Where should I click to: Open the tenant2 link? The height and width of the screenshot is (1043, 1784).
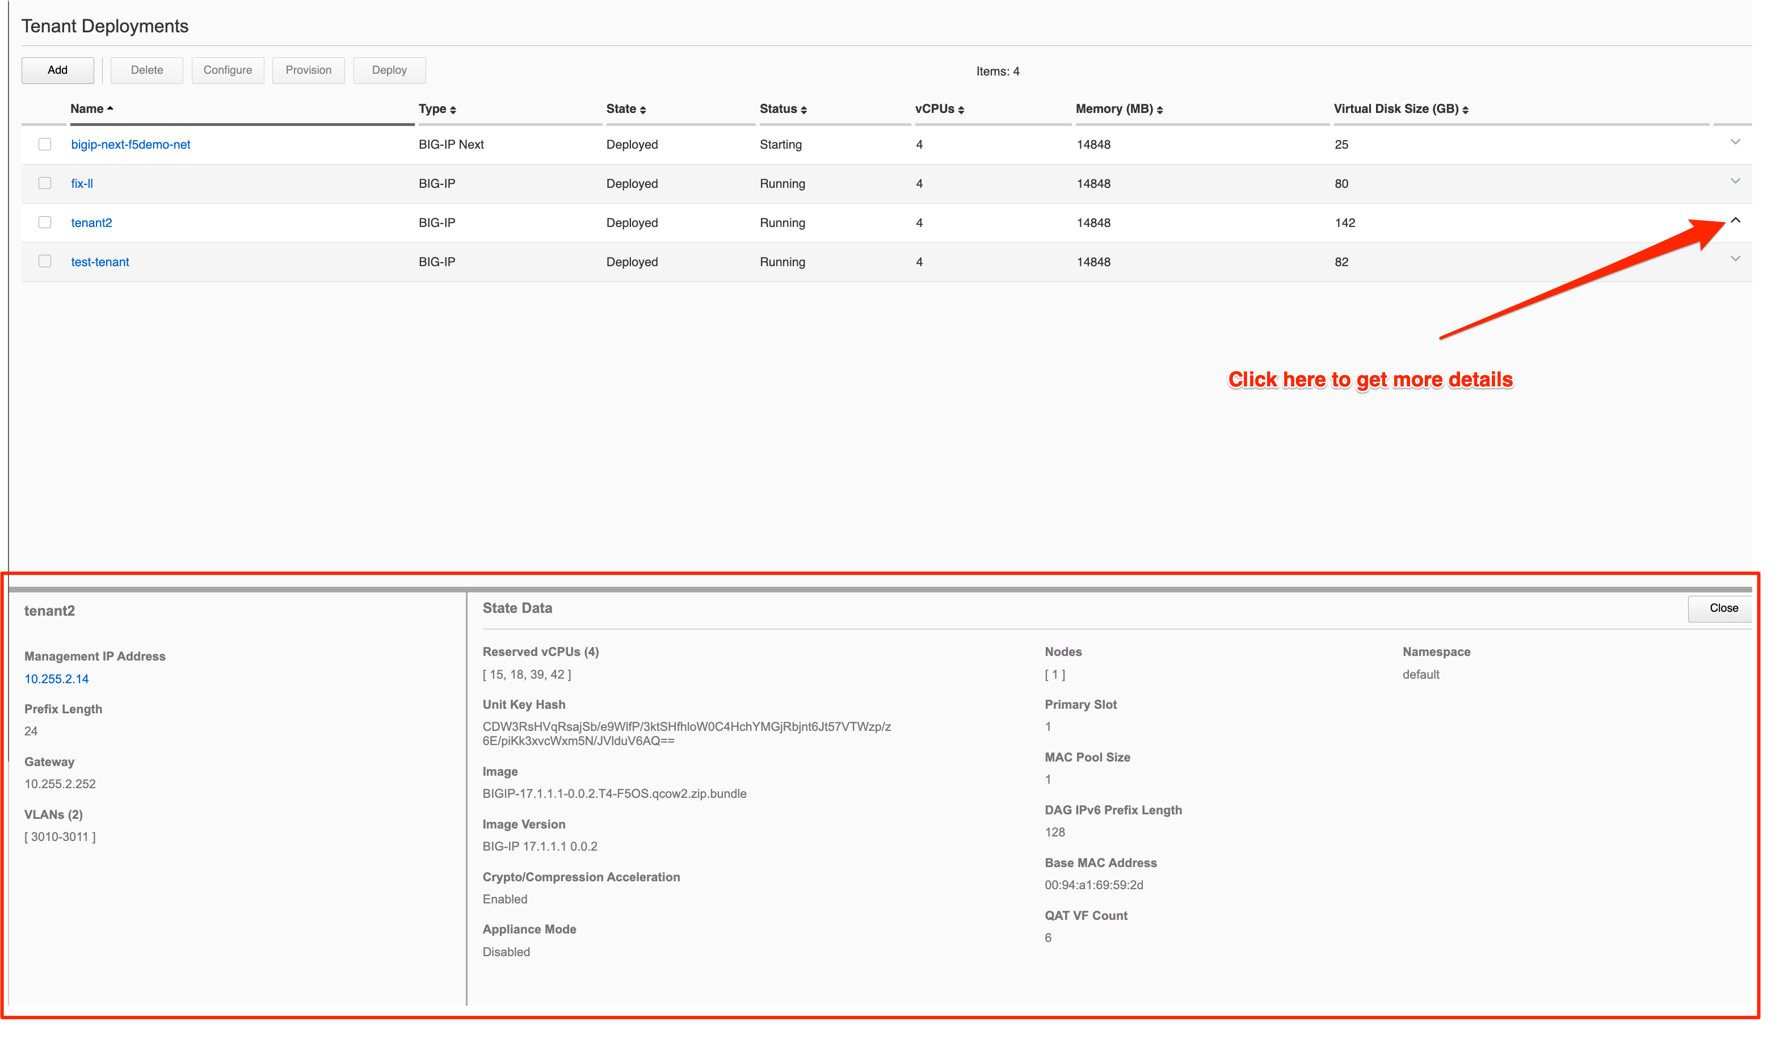(91, 222)
